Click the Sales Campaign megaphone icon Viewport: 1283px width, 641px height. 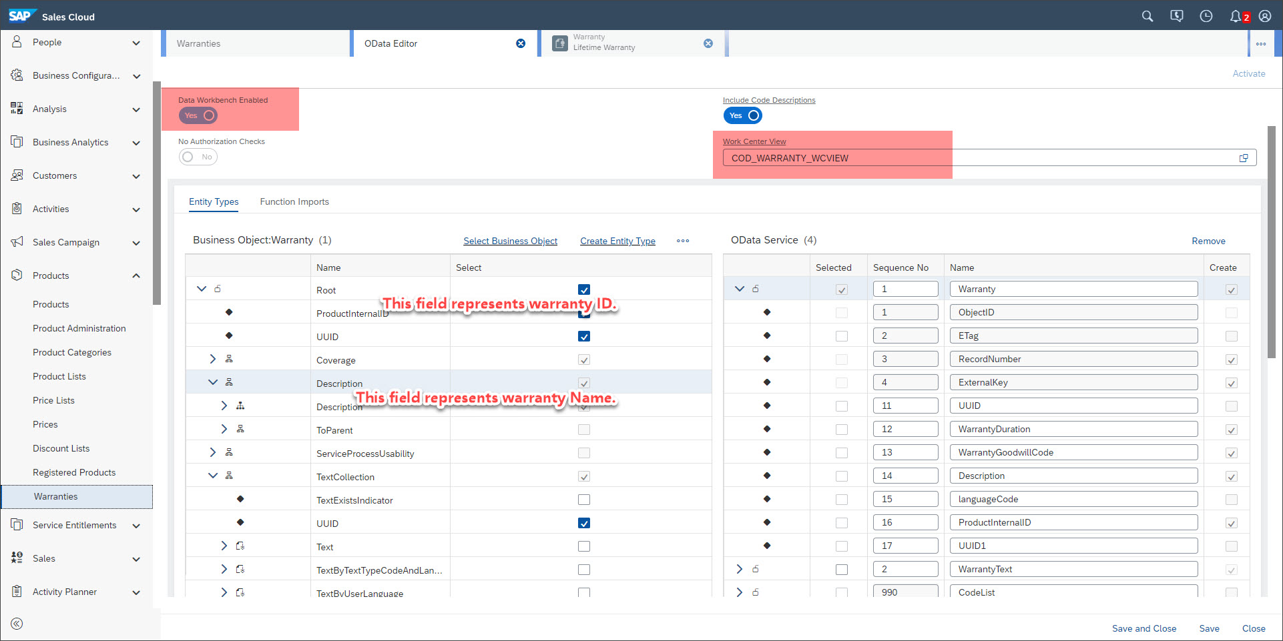[x=17, y=242]
